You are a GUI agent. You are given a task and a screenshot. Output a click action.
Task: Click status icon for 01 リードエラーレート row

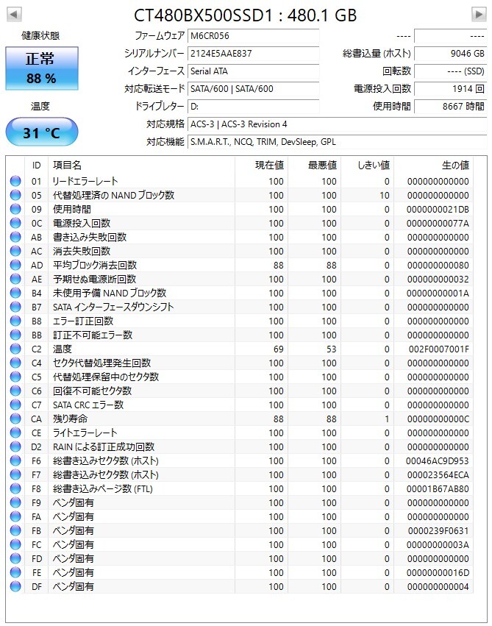click(15, 181)
